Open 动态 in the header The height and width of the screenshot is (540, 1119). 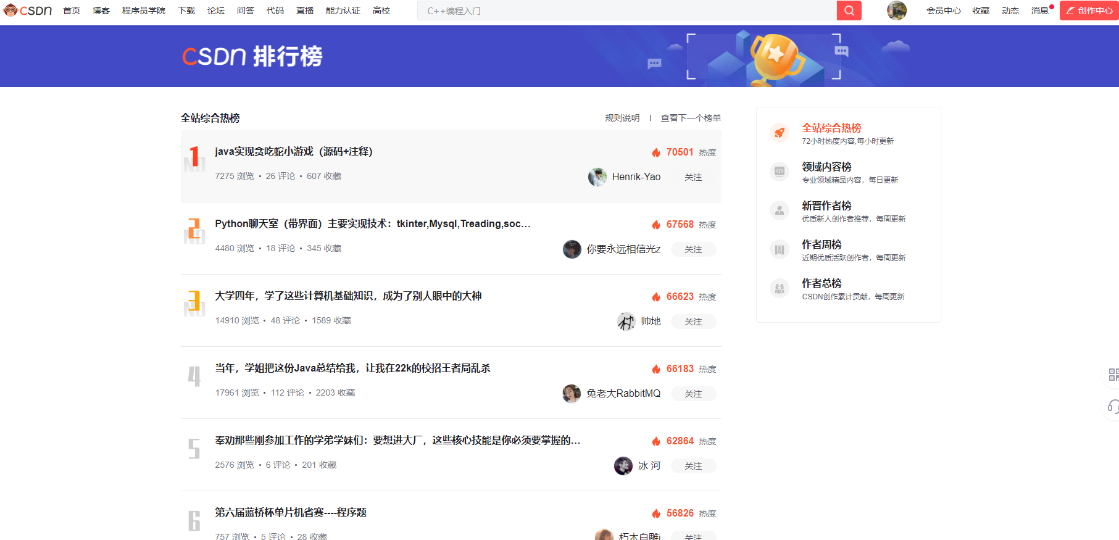tap(1010, 10)
